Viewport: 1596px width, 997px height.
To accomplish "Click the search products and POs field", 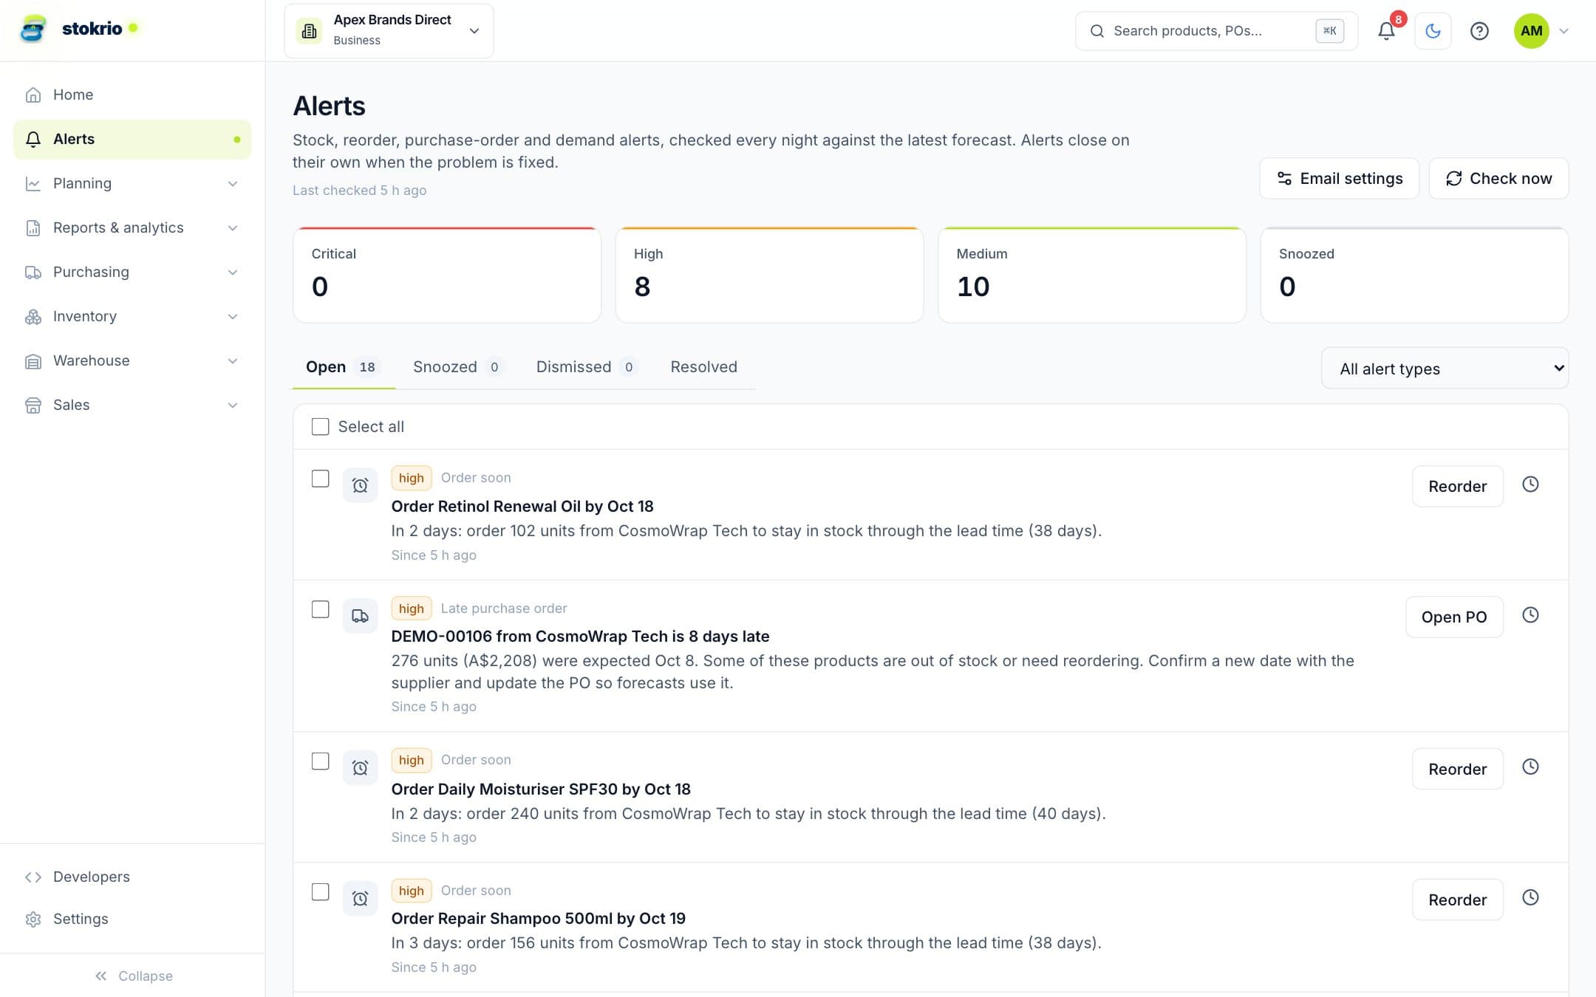I will pyautogui.click(x=1216, y=30).
